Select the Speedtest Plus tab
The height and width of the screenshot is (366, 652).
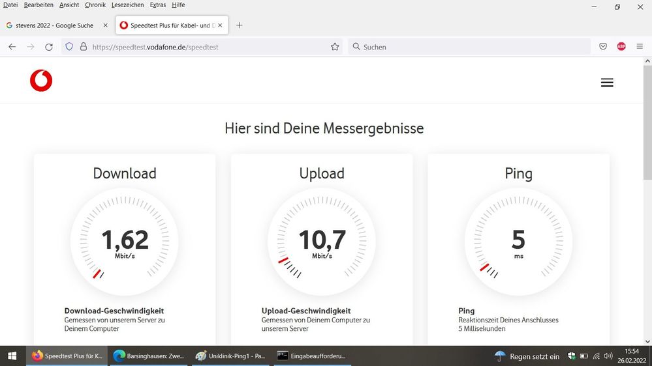[171, 25]
